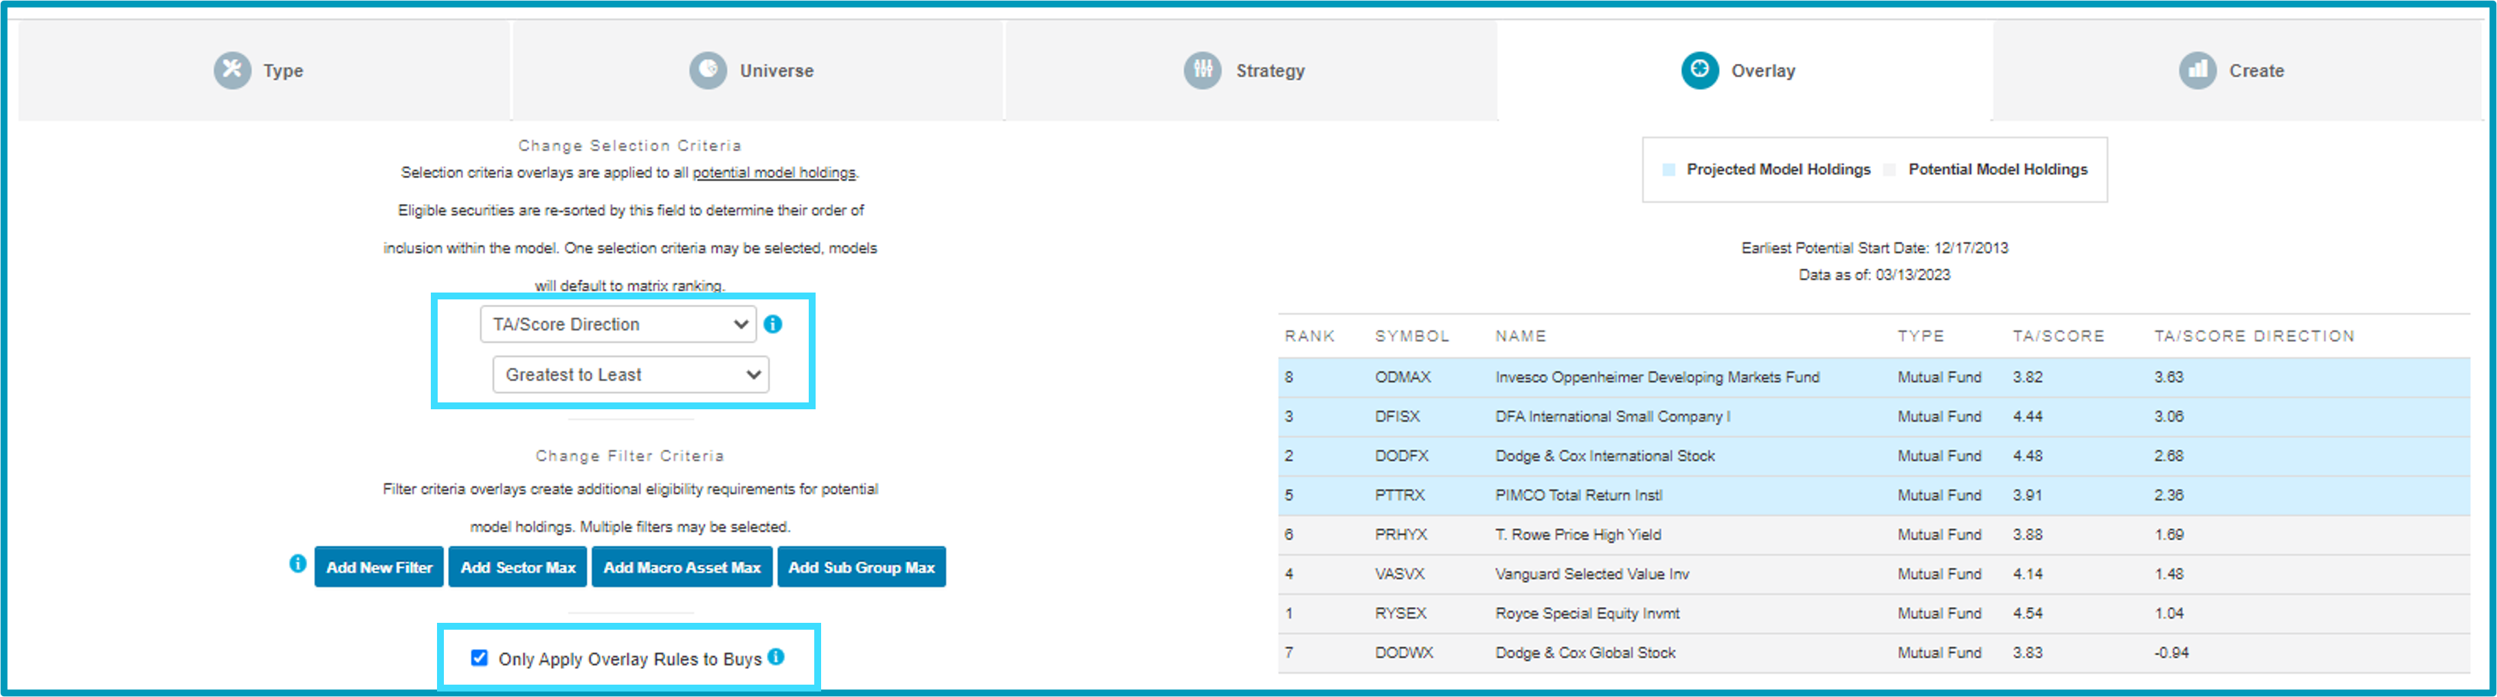The height and width of the screenshot is (697, 2497).
Task: Click Add New Filter button
Action: (379, 567)
